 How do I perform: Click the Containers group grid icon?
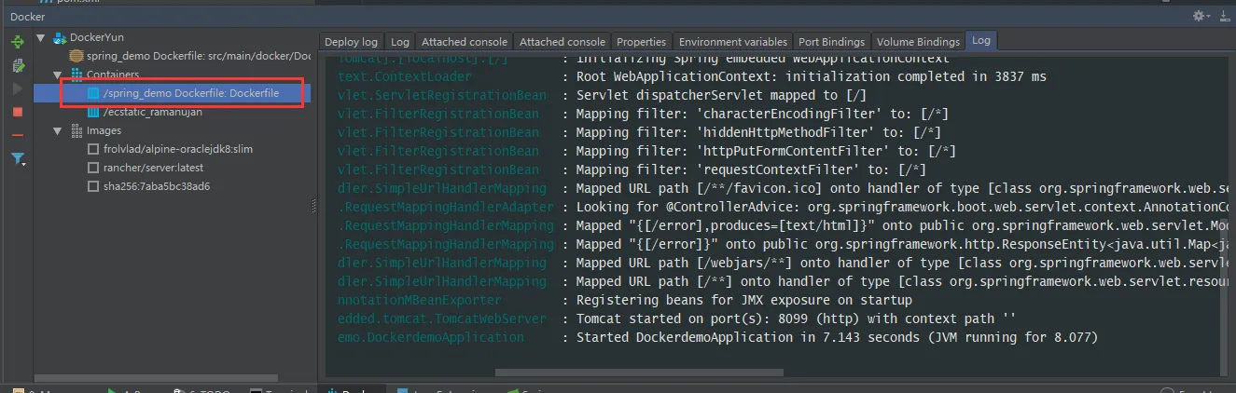[x=77, y=75]
